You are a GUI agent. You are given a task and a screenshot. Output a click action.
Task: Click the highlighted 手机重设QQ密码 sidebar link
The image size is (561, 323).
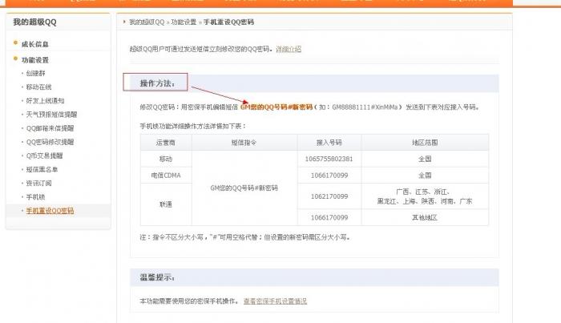pos(50,211)
